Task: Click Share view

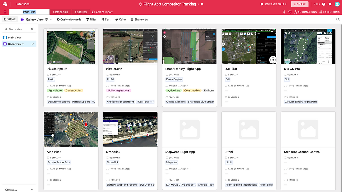Action: (x=139, y=20)
